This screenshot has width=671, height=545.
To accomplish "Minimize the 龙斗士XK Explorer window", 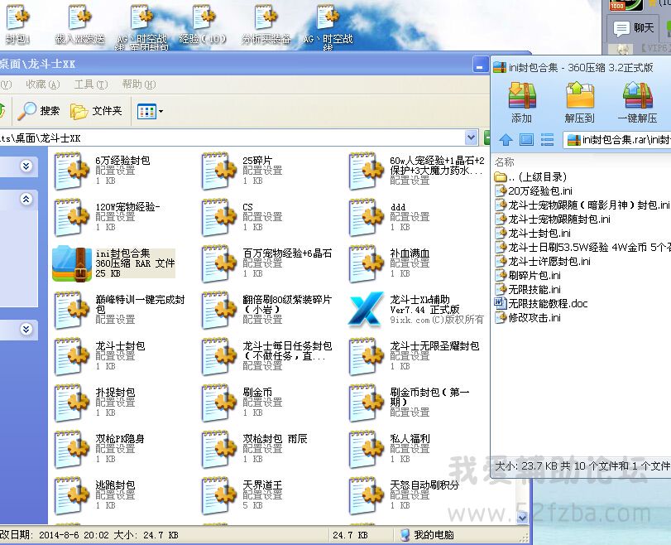I will [x=479, y=65].
